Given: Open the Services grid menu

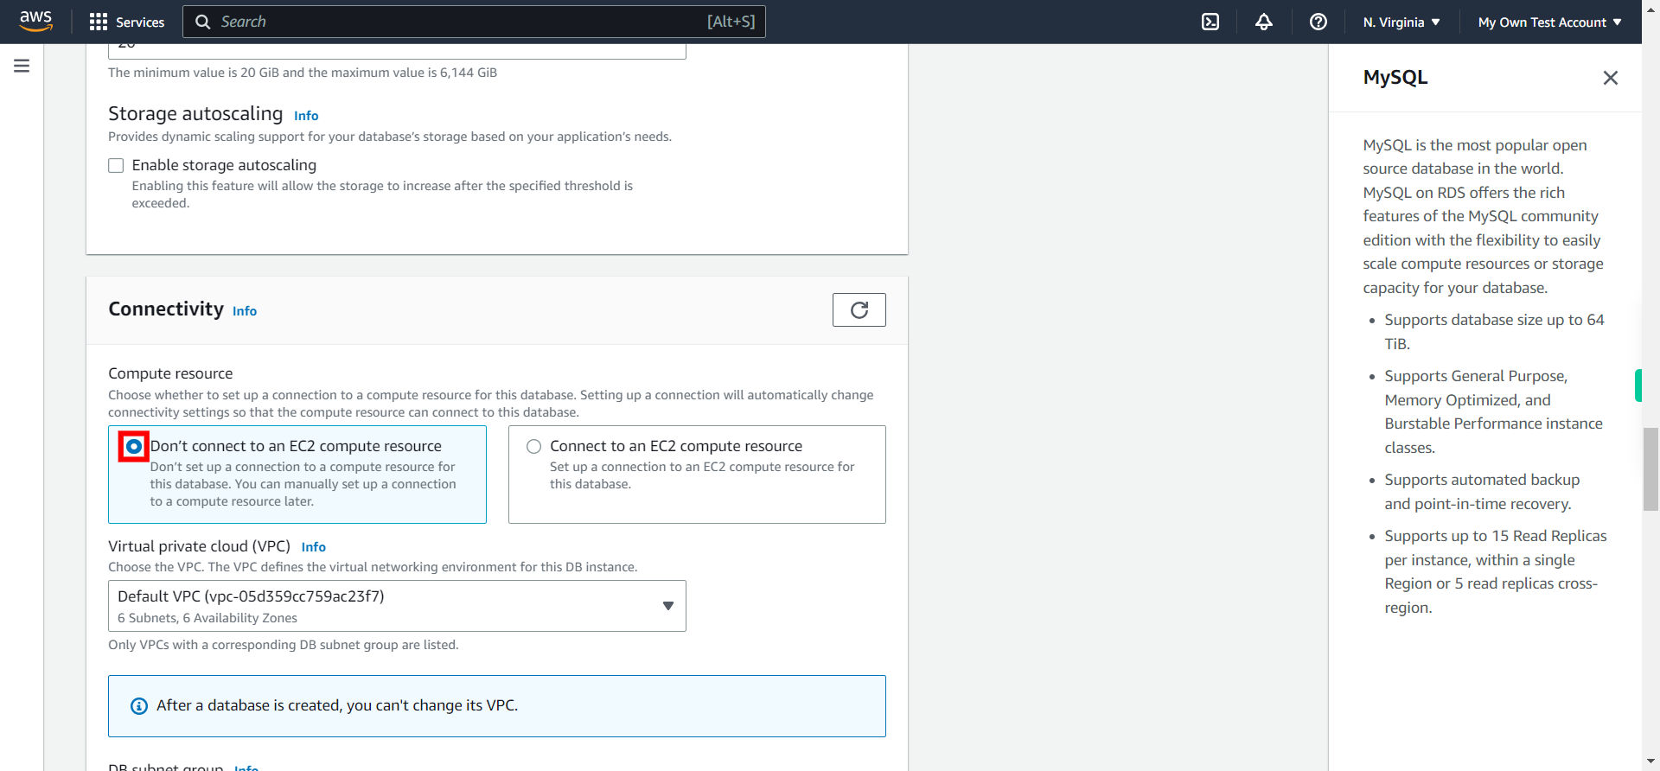Looking at the screenshot, I should [99, 22].
